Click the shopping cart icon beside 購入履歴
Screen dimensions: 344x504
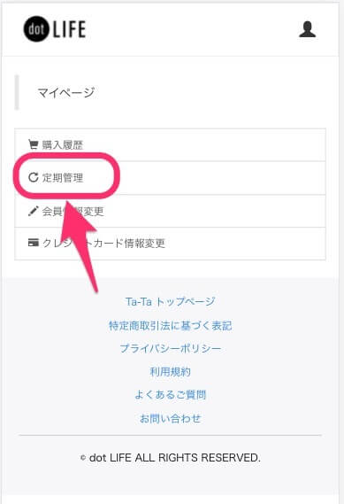coord(33,144)
